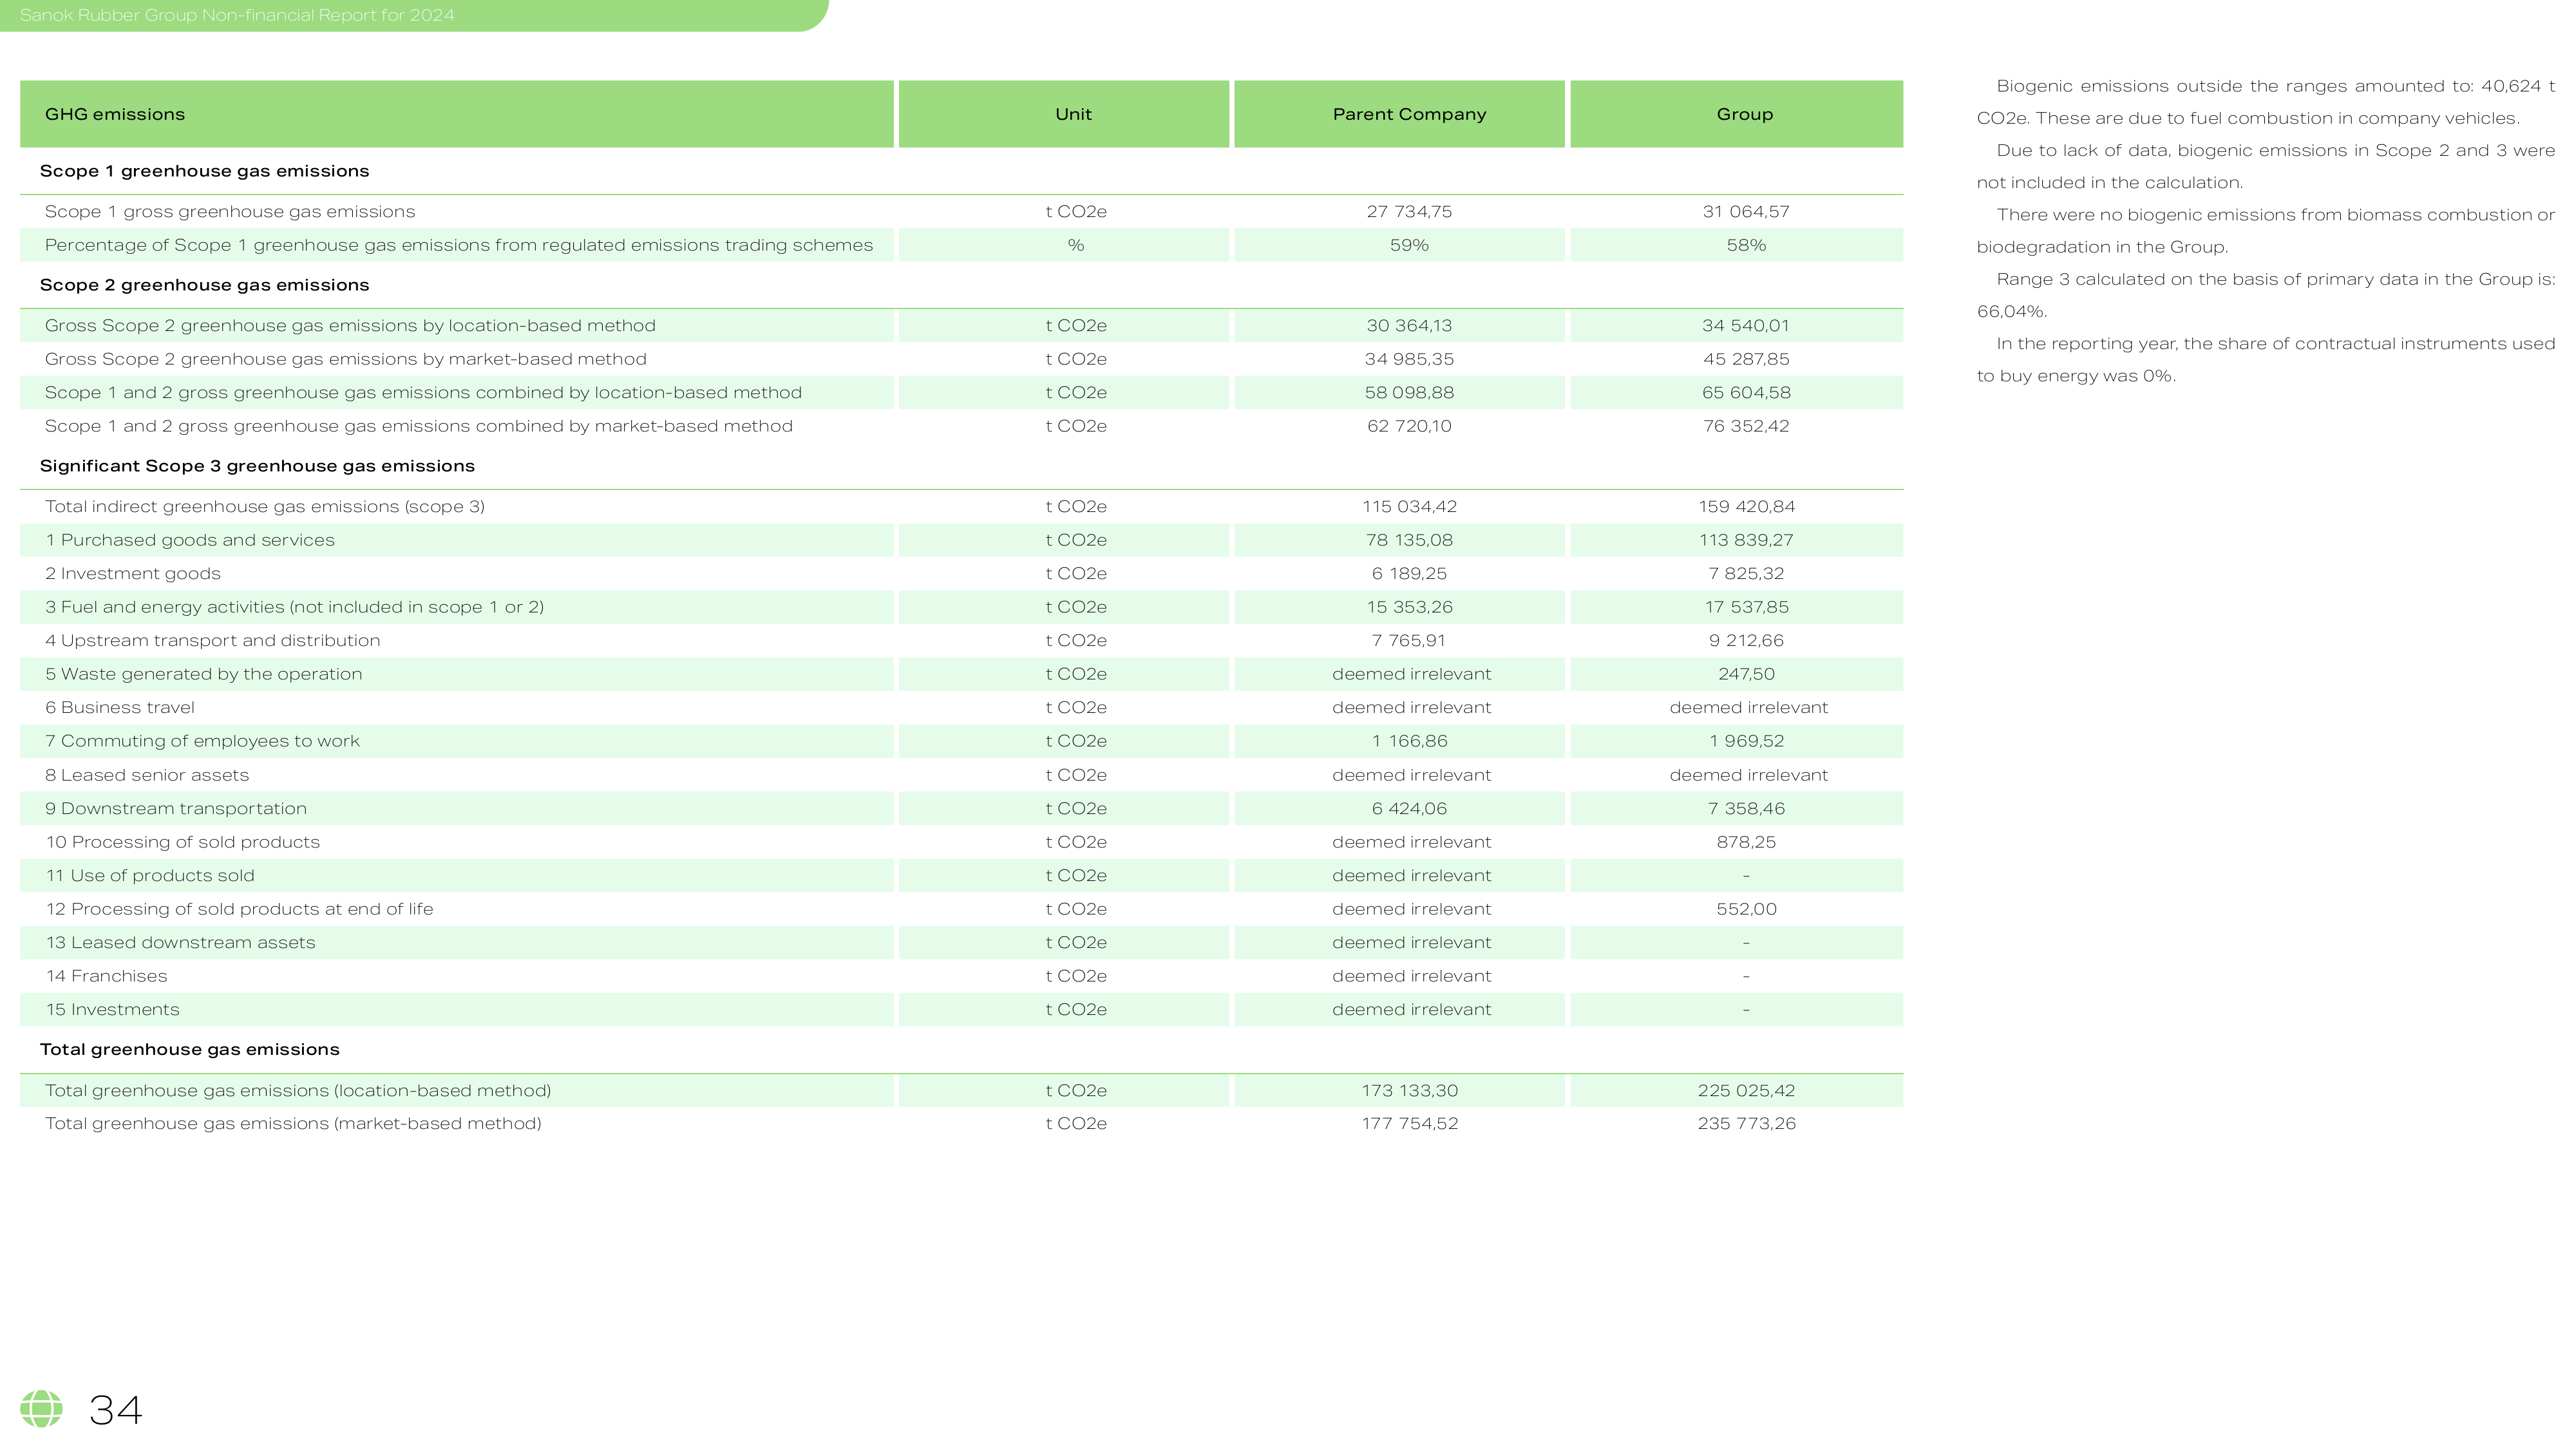
Task: Select the Group column header
Action: pos(1737,114)
